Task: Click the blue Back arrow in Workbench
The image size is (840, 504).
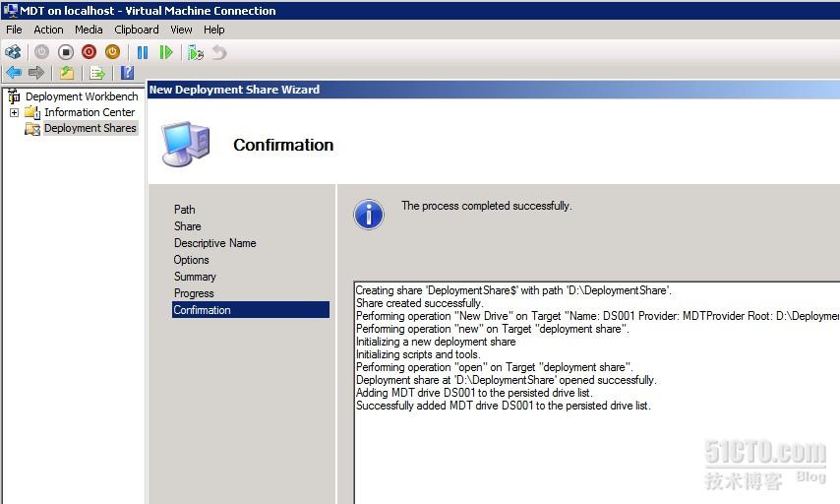Action: click(x=14, y=73)
